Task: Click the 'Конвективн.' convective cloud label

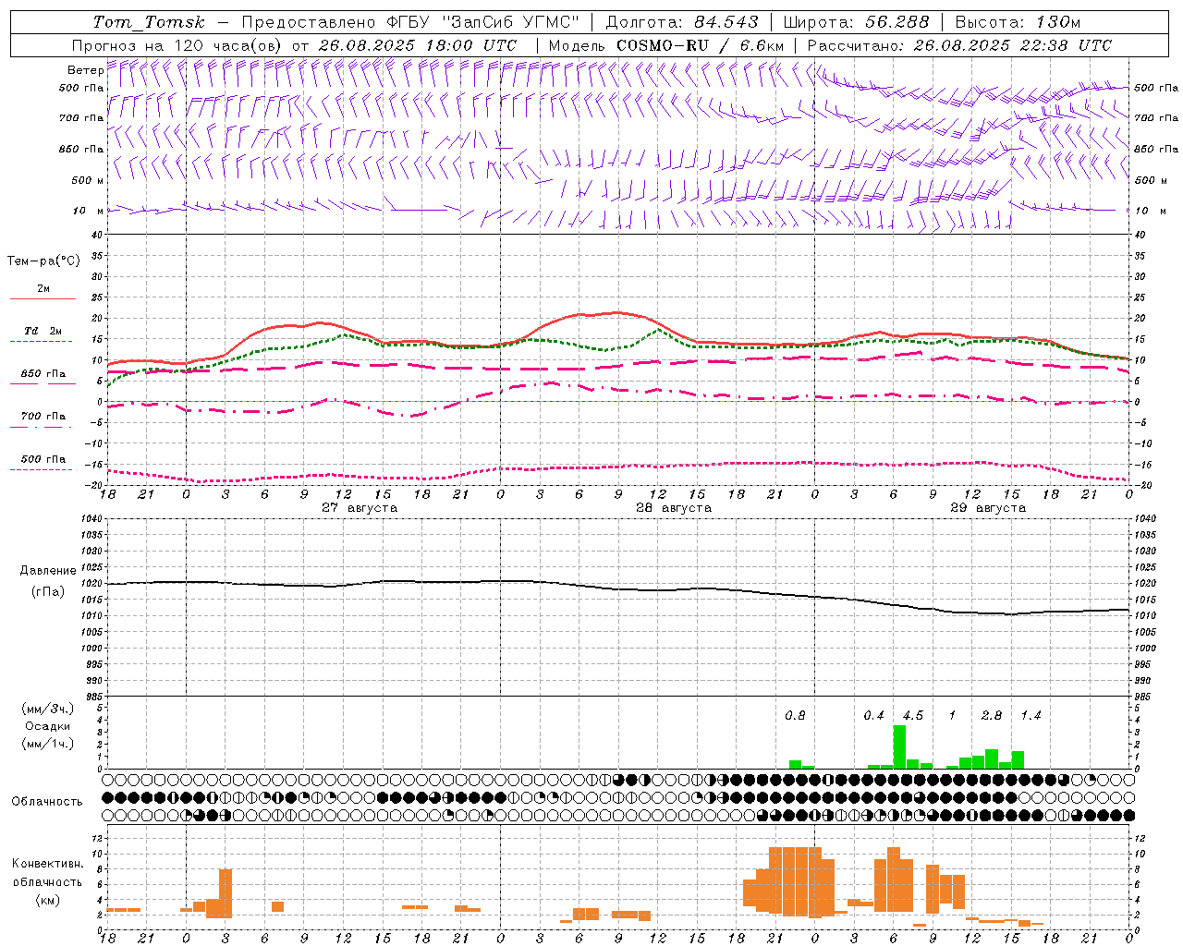Action: tap(47, 864)
